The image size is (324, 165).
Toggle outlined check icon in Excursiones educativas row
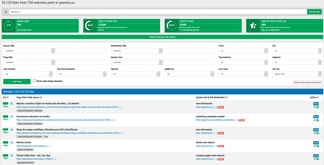(x=315, y=120)
